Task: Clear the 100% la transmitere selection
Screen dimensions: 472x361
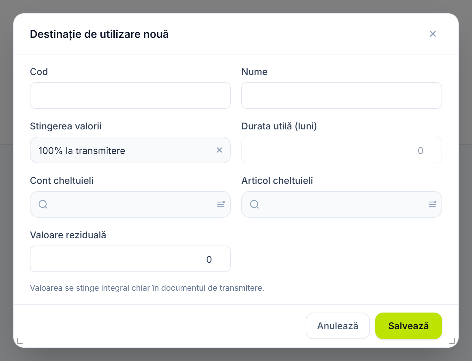Action: click(x=219, y=150)
